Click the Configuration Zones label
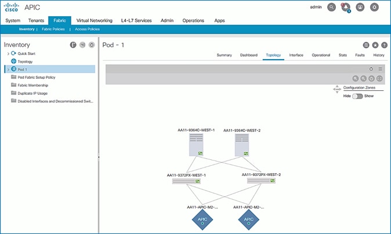The width and height of the screenshot is (391, 234). (x=359, y=87)
